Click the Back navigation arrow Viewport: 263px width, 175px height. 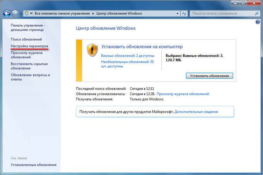coord(7,14)
